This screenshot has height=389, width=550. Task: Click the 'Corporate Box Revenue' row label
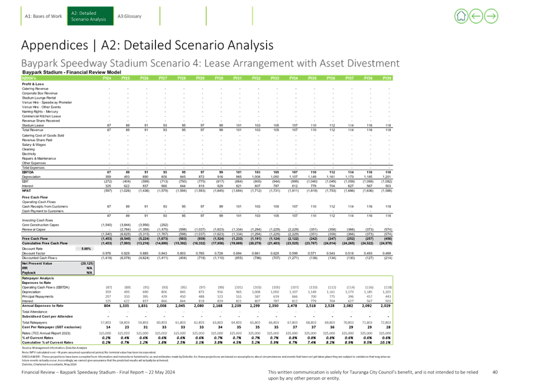click(x=40, y=93)
